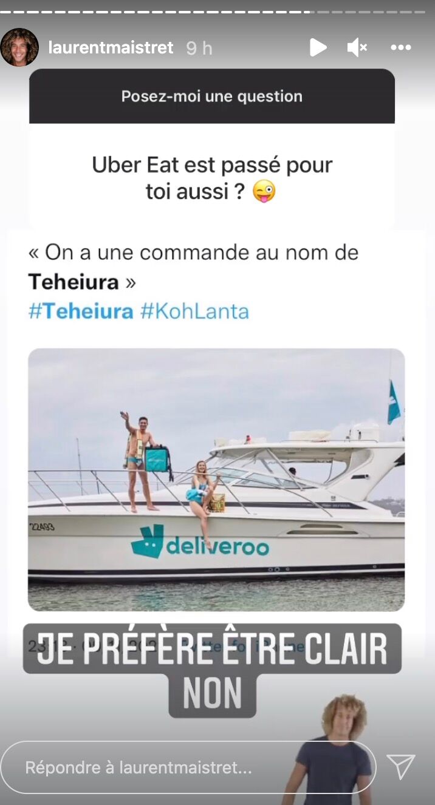Focus the Répondre à laurentmaistret reply field
Viewport: 435px width, 805px height.
click(x=188, y=767)
